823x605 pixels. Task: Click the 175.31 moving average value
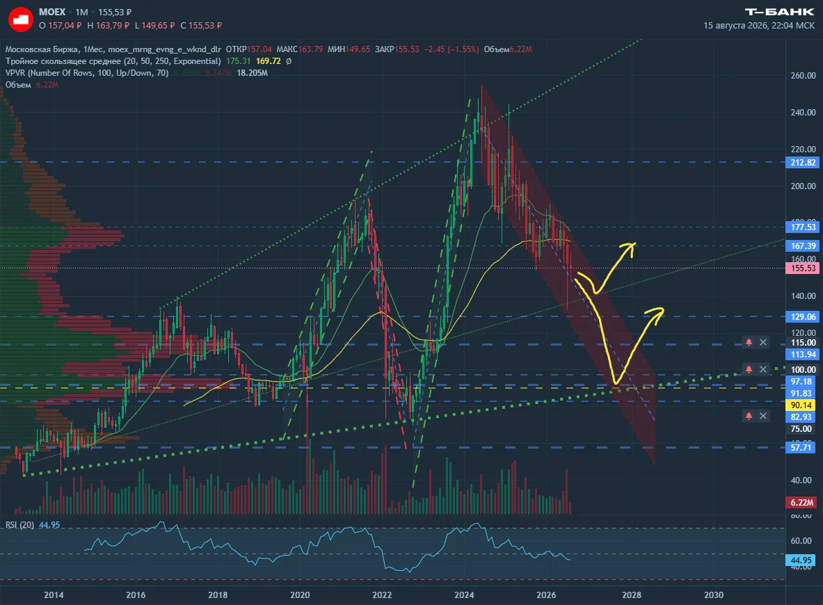click(x=239, y=61)
